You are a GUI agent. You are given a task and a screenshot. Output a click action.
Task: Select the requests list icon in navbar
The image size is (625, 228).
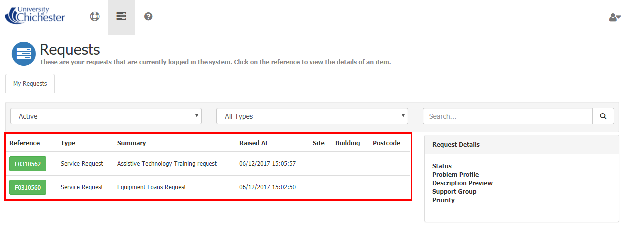tap(121, 16)
